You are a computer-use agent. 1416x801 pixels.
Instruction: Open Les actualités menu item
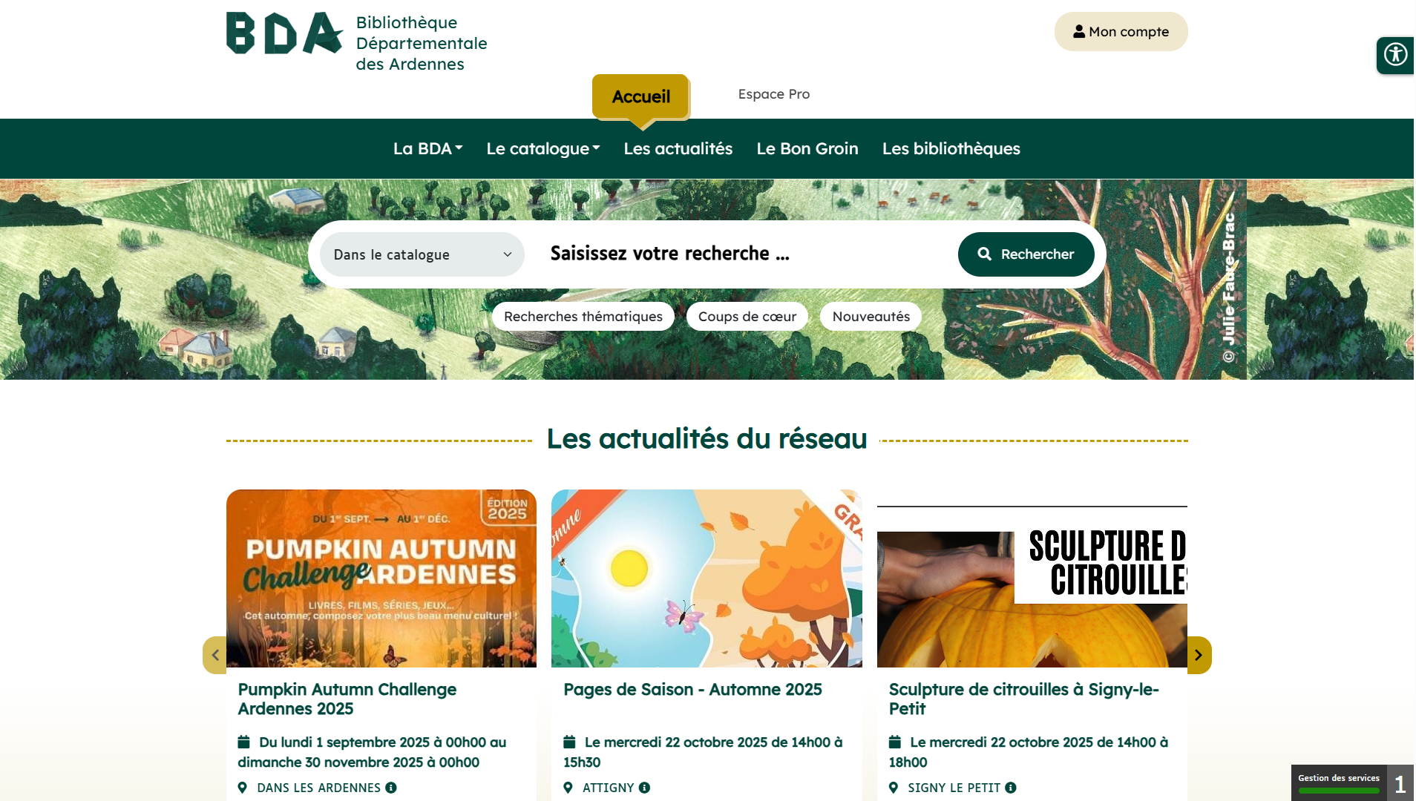pos(678,149)
